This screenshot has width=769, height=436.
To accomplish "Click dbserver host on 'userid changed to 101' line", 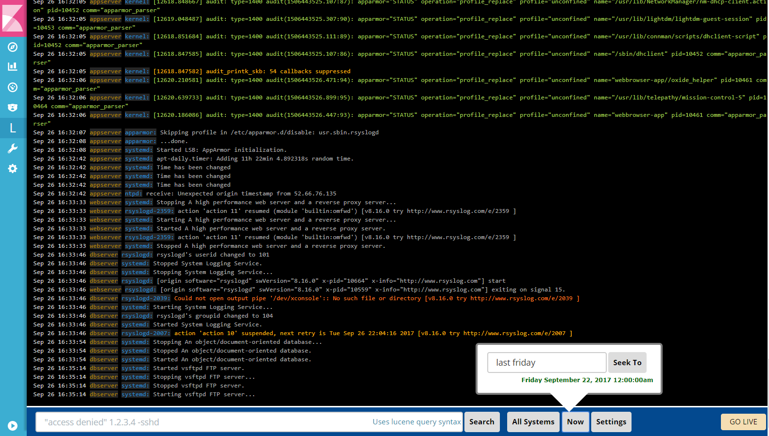I will (x=103, y=255).
